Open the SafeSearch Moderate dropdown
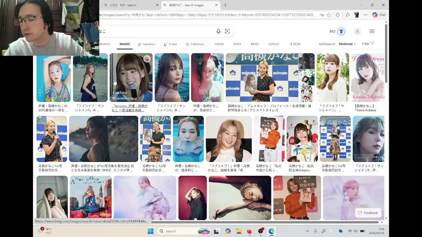 click(x=347, y=44)
